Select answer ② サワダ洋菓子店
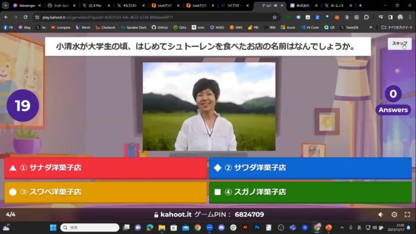 pos(310,168)
